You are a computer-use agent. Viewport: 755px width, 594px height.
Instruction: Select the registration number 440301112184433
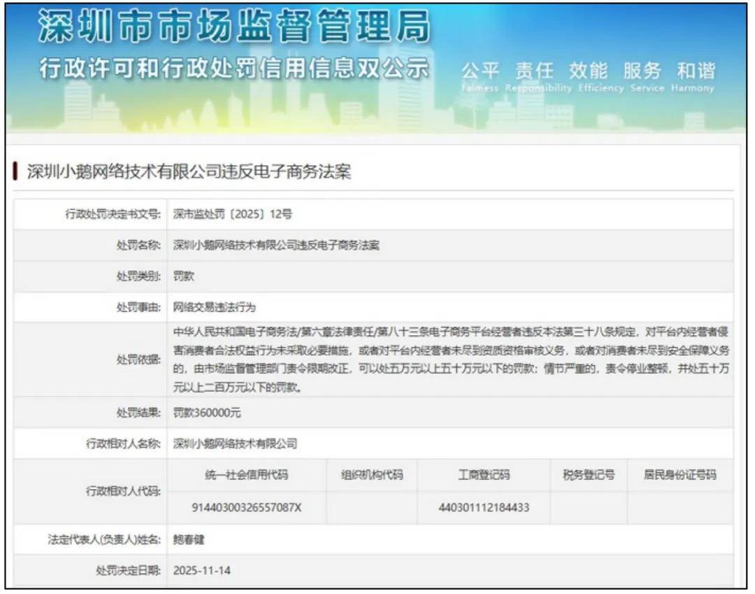pos(484,507)
